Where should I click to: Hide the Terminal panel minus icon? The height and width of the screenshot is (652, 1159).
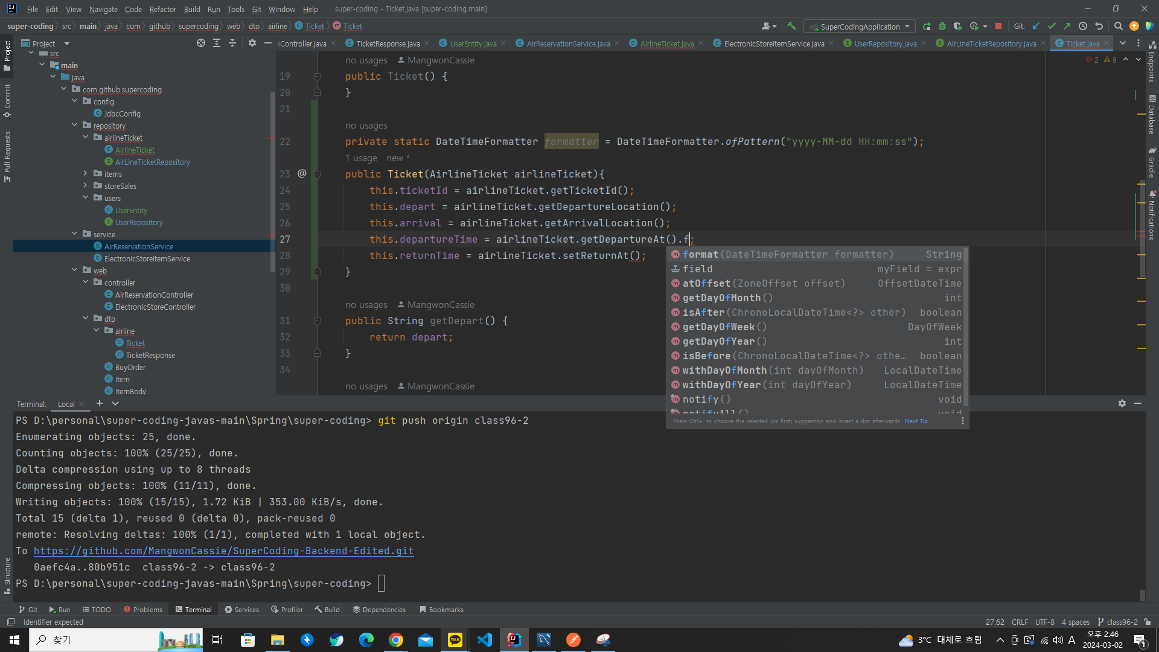point(1138,403)
